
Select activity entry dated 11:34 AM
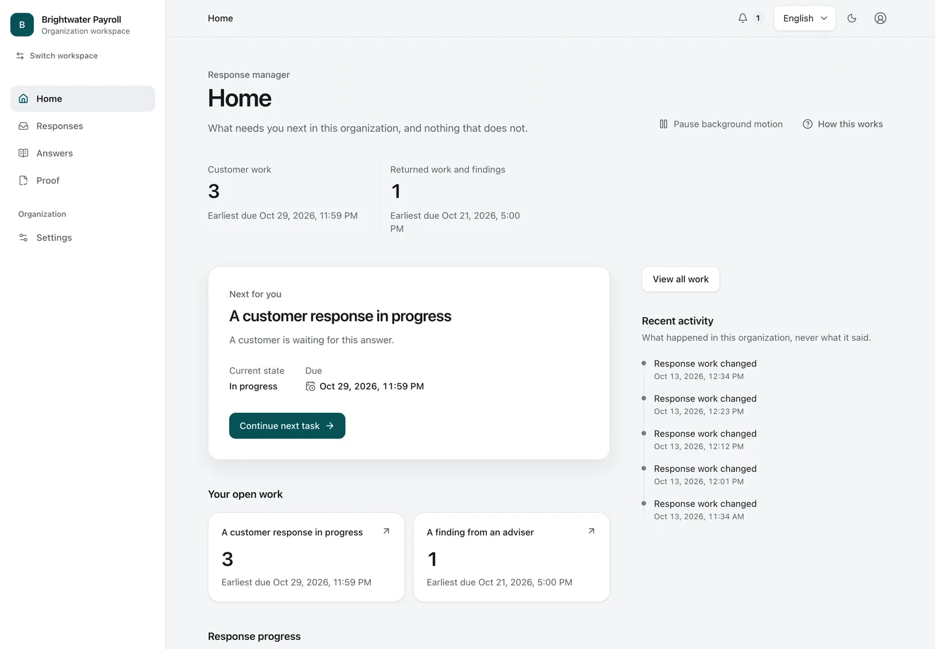pos(705,509)
